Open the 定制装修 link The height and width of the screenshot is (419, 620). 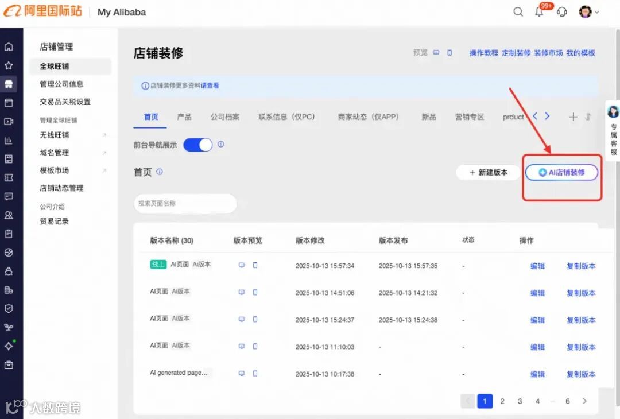516,53
